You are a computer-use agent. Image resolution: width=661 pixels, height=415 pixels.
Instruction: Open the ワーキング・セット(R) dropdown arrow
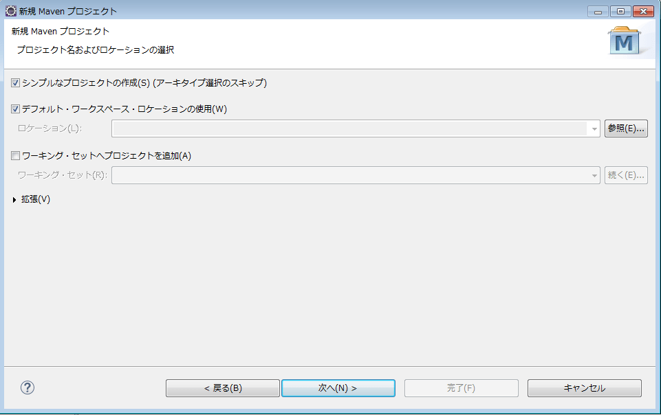point(594,175)
